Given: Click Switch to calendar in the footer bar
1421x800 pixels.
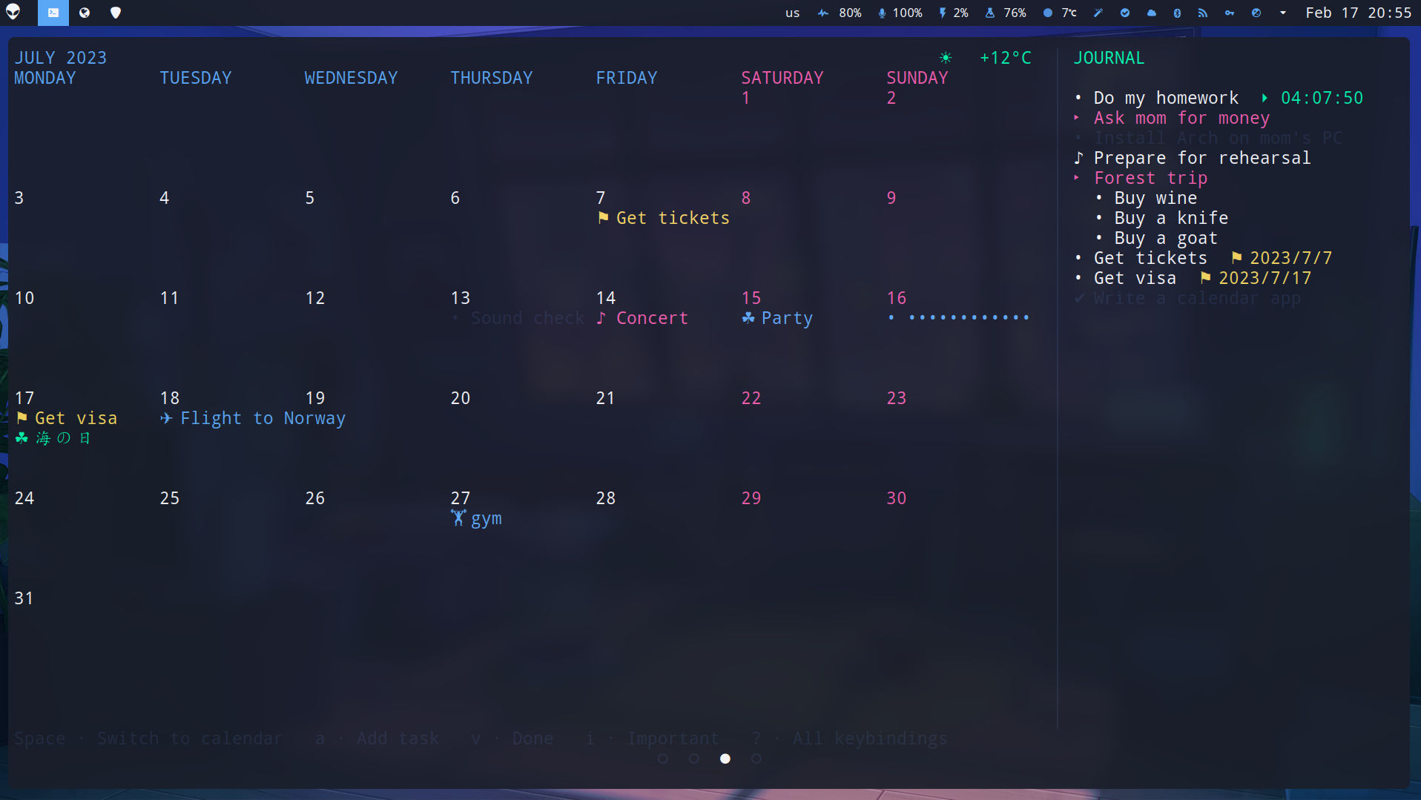Looking at the screenshot, I should point(190,738).
